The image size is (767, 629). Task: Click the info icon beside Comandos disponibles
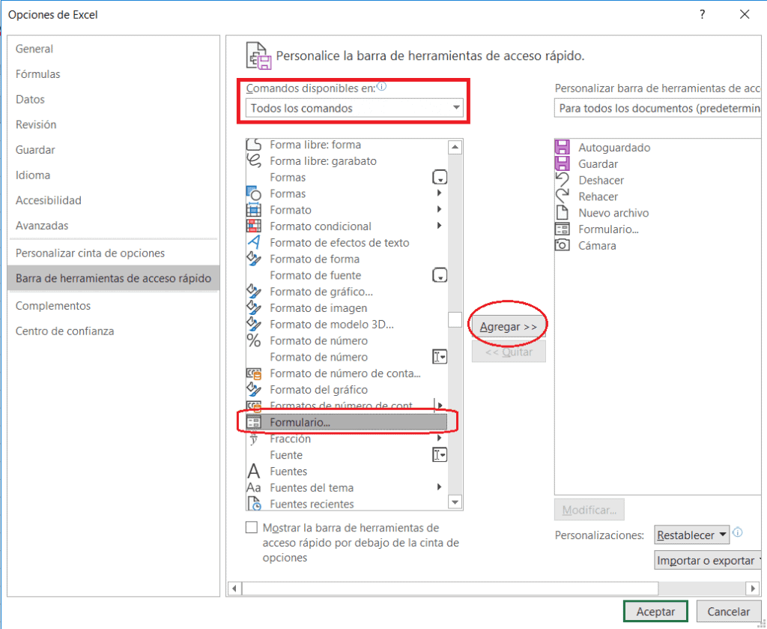coord(381,87)
